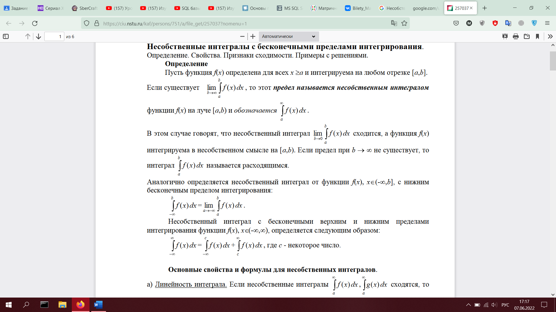This screenshot has width=556, height=312.
Task: Translate this page icon in address bar
Action: coord(394,23)
